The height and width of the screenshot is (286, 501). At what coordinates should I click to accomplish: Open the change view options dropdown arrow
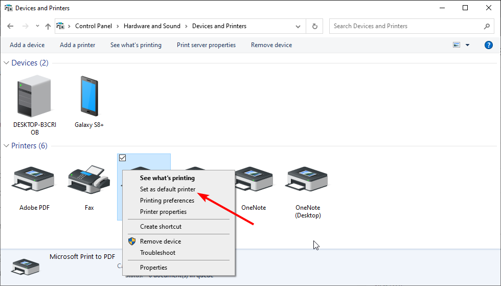tap(467, 45)
